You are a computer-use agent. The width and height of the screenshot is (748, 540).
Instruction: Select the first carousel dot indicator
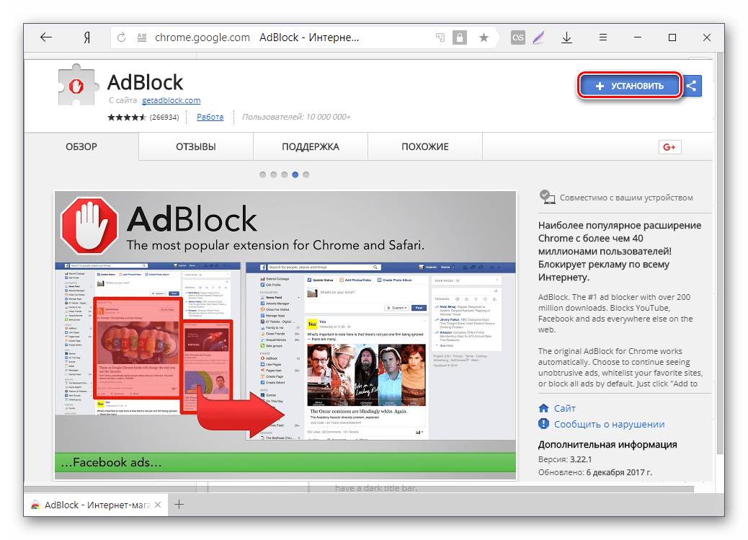tap(263, 174)
